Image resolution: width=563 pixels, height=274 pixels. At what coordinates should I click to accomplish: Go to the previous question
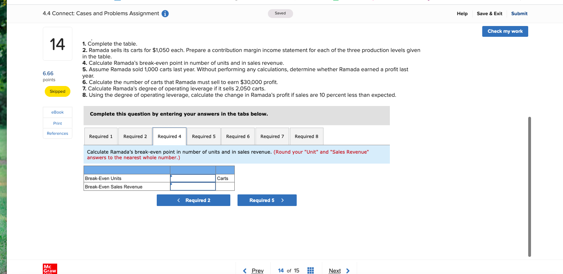pos(254,271)
